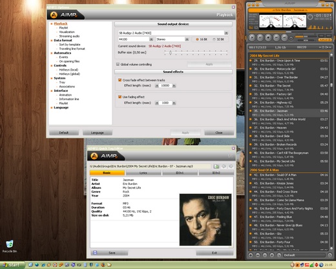Switch to the Basic tab in Tag Editor

[x=107, y=173]
